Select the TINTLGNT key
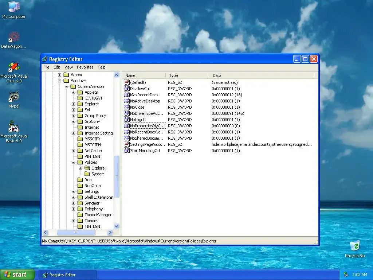The height and width of the screenshot is (280, 373). tap(93, 226)
